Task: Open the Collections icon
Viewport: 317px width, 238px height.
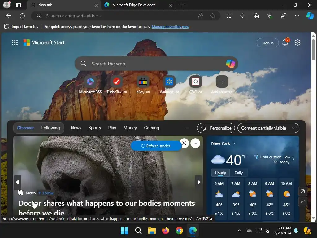Action: point(256,16)
